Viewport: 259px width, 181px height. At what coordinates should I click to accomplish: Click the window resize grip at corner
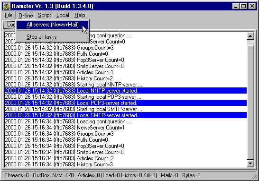tap(254, 176)
